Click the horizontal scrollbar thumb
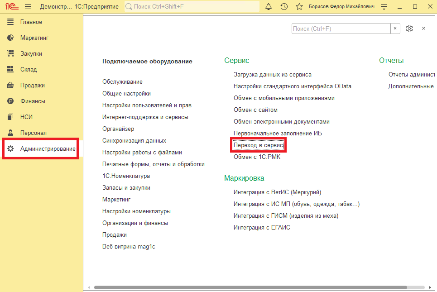Viewport: 437px width, 292px height. tap(250, 287)
